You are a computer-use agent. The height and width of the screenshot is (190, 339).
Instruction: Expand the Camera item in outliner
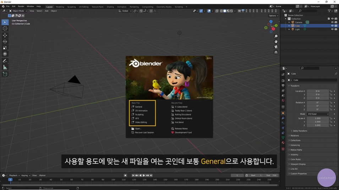tap(289, 22)
